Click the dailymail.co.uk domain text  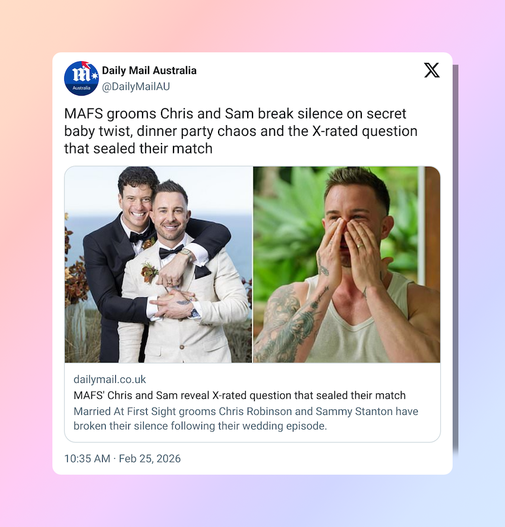[x=110, y=379]
